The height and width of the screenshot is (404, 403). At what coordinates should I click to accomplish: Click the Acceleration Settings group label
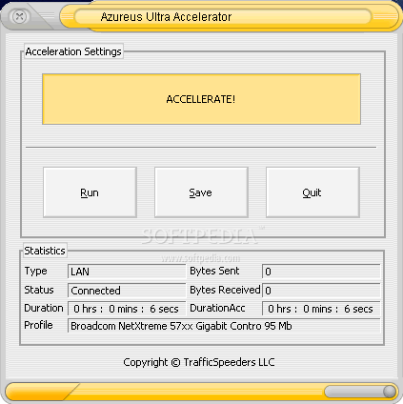pos(73,51)
